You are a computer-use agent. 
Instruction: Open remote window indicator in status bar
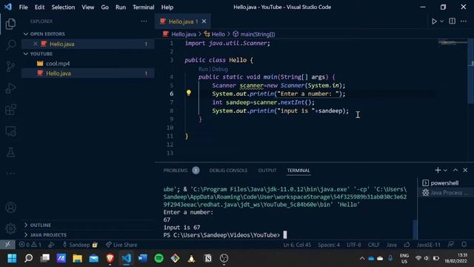point(7,245)
